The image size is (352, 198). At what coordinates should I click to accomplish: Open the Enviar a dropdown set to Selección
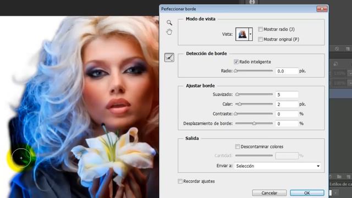click(x=278, y=166)
